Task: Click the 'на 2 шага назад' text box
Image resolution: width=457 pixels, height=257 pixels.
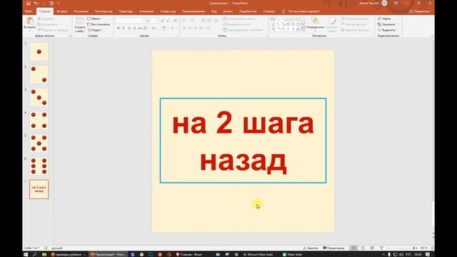Action: pyautogui.click(x=243, y=141)
